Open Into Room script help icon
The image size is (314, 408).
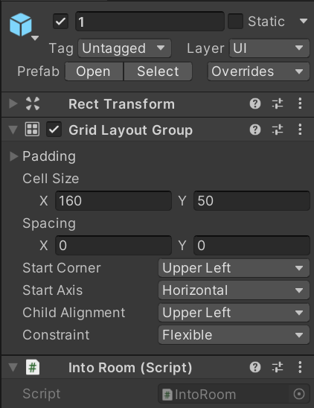tap(255, 367)
